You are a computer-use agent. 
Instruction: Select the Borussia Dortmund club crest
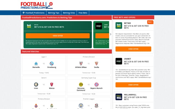[81, 84]
